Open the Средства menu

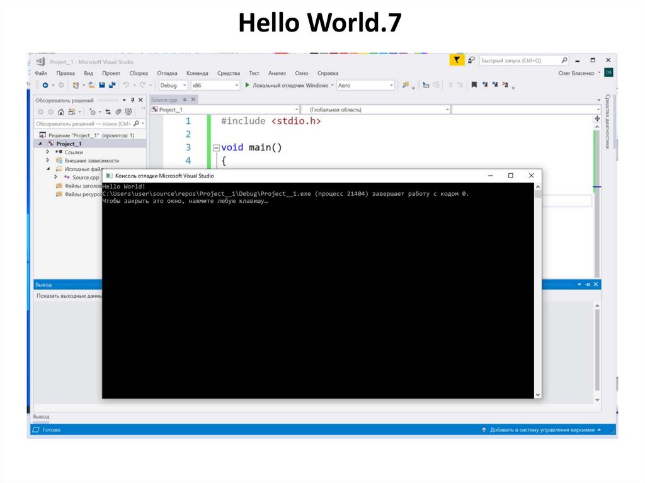[228, 73]
